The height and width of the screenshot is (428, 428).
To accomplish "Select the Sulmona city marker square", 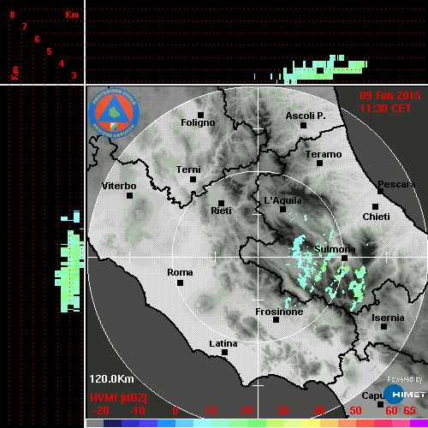I will [344, 258].
